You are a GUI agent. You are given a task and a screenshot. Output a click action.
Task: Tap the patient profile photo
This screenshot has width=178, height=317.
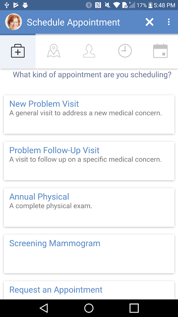point(14,22)
